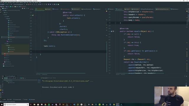
Task: Click right editor horizontal scrollbar
Action: [x=140, y=73]
